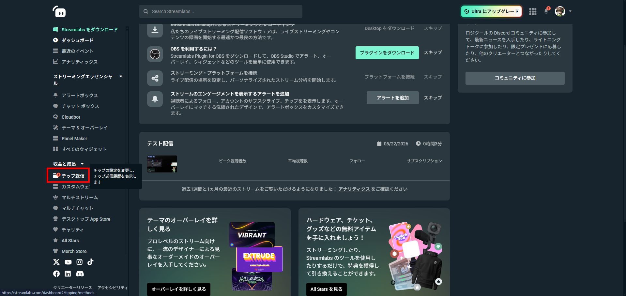Click the All Stars merchandise illustration
Screen dimensions: 626x296
point(416,256)
